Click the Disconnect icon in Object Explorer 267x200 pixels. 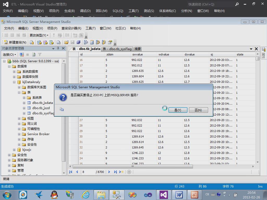[22, 54]
